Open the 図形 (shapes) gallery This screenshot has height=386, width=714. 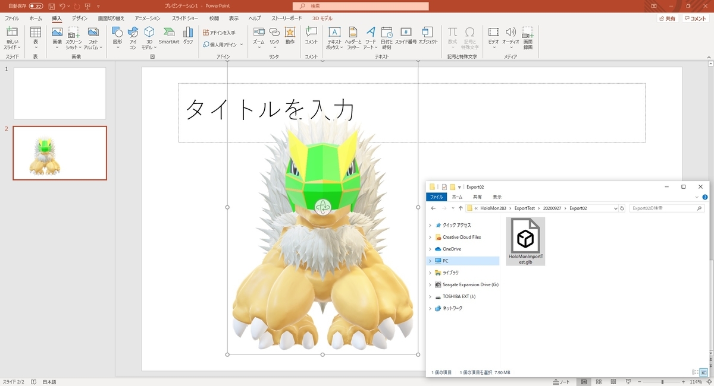117,38
